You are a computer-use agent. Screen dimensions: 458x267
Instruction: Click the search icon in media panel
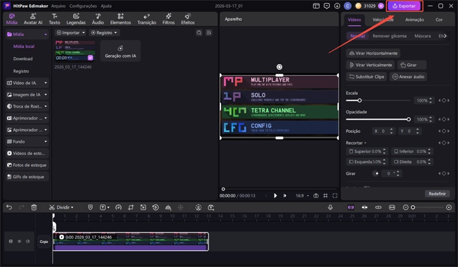tap(199, 33)
